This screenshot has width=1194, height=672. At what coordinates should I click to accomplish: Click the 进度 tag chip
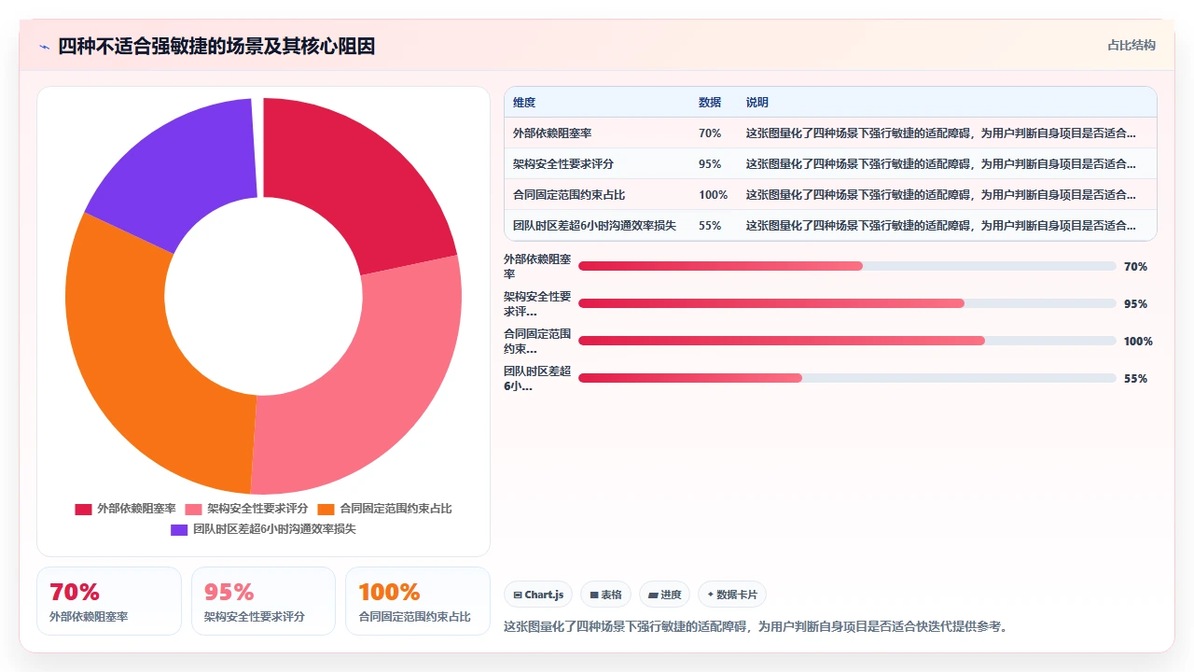tap(664, 595)
